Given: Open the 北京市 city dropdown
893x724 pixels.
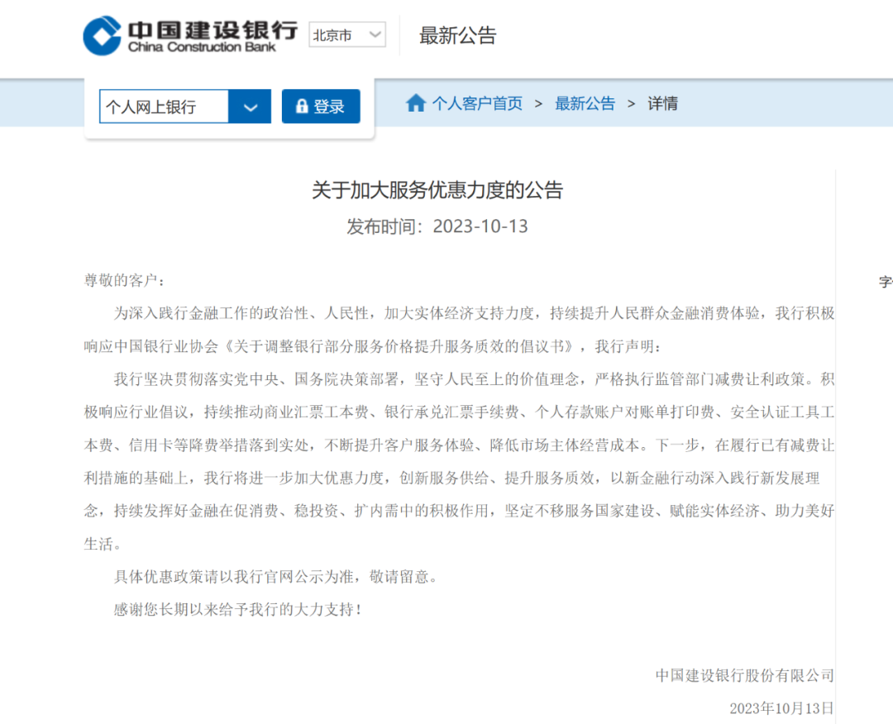Looking at the screenshot, I should [346, 35].
